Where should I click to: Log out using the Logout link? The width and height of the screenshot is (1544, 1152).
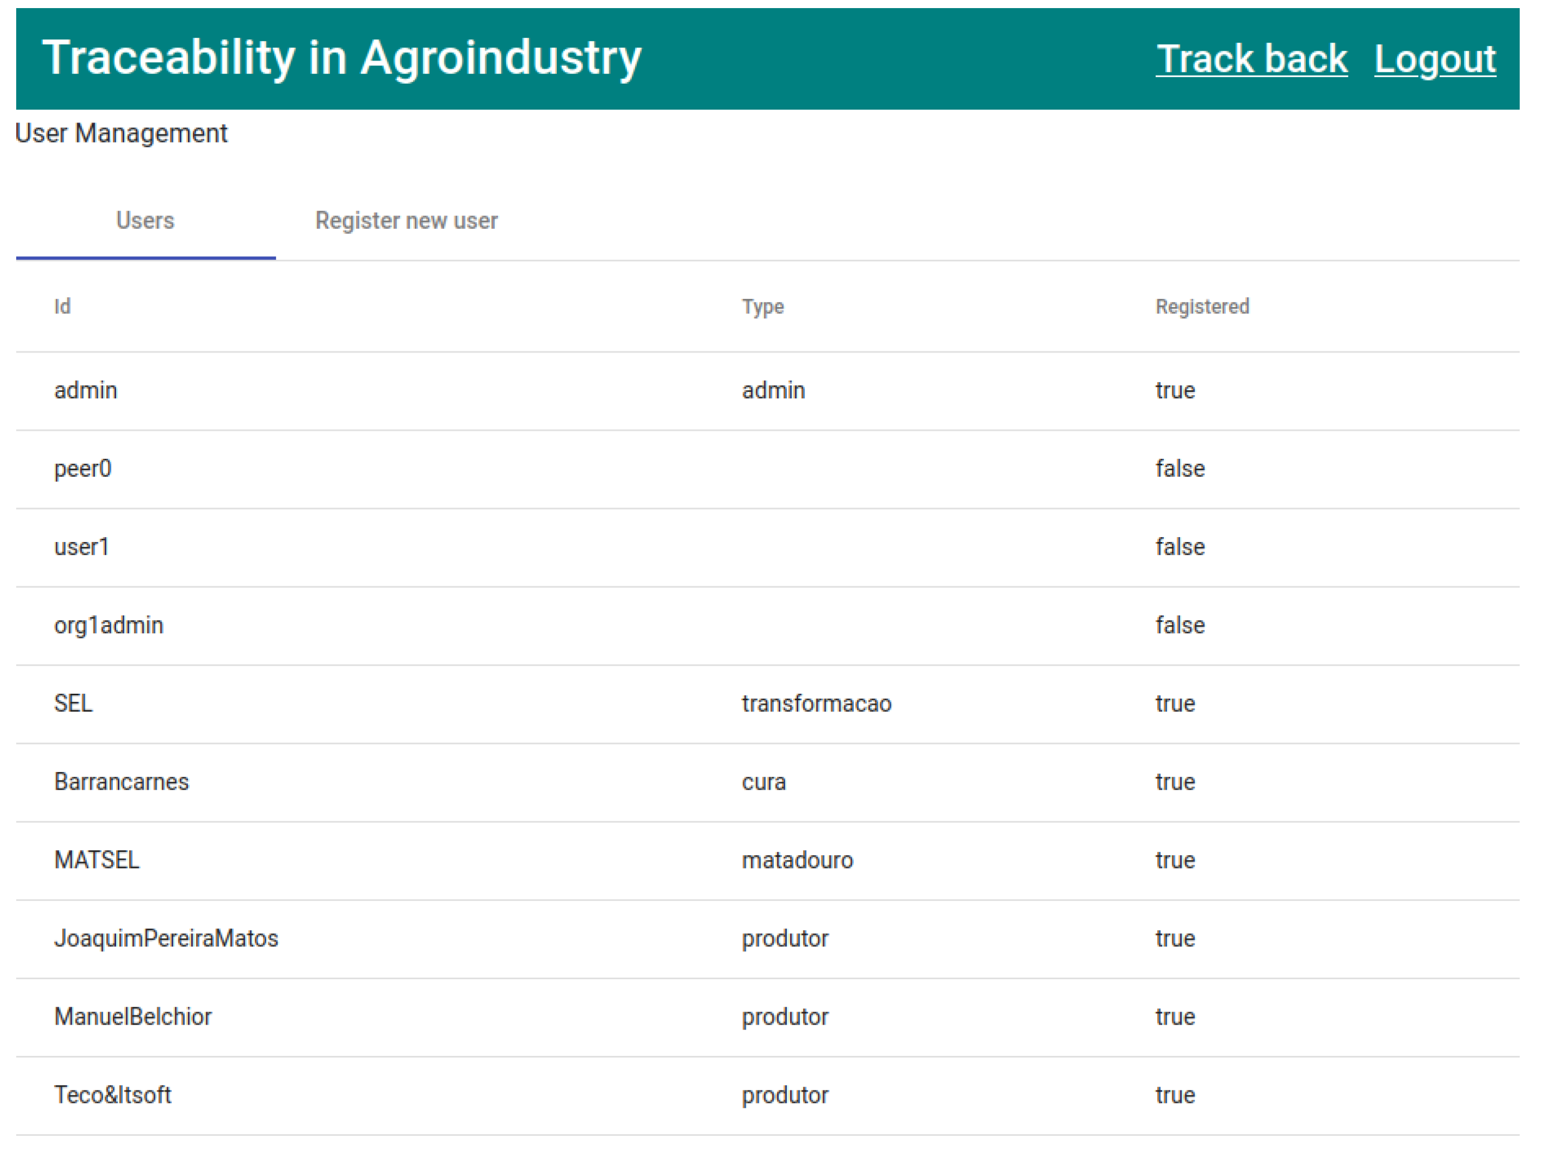pos(1434,59)
